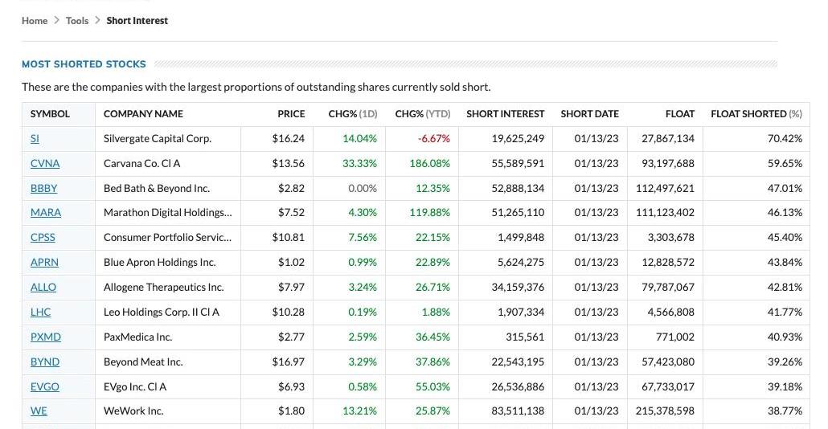Viewport: 828px width, 429px height.
Task: Select the LHC symbol link
Action: 40,313
